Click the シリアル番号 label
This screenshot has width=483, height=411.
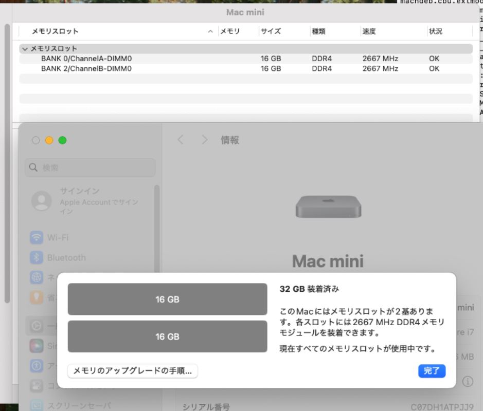pyautogui.click(x=206, y=407)
